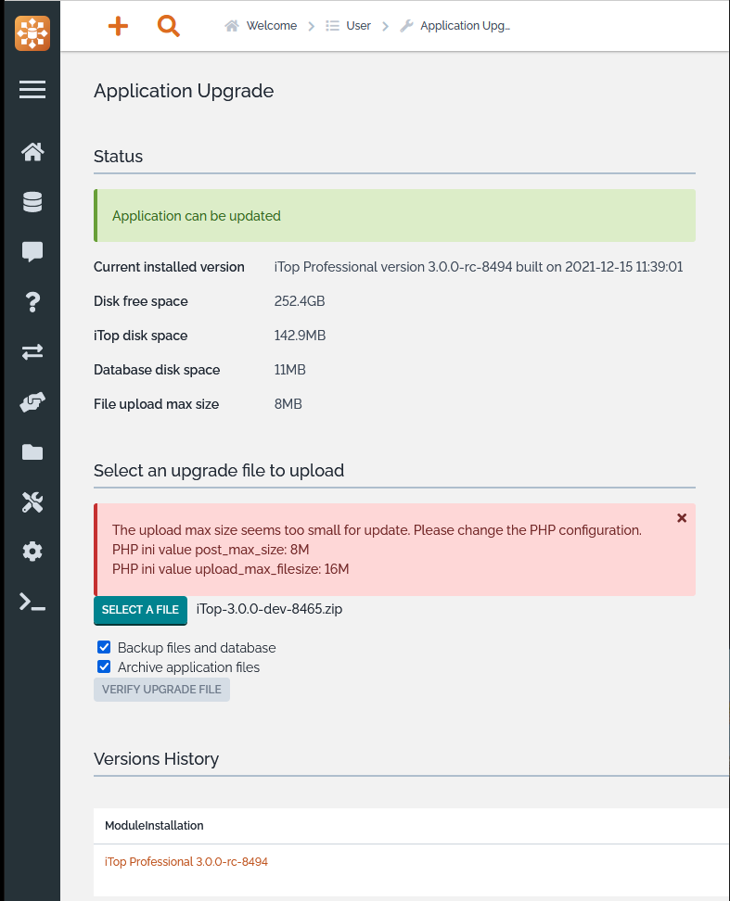The height and width of the screenshot is (901, 730).
Task: Uncheck Backup files and database
Action: point(104,648)
